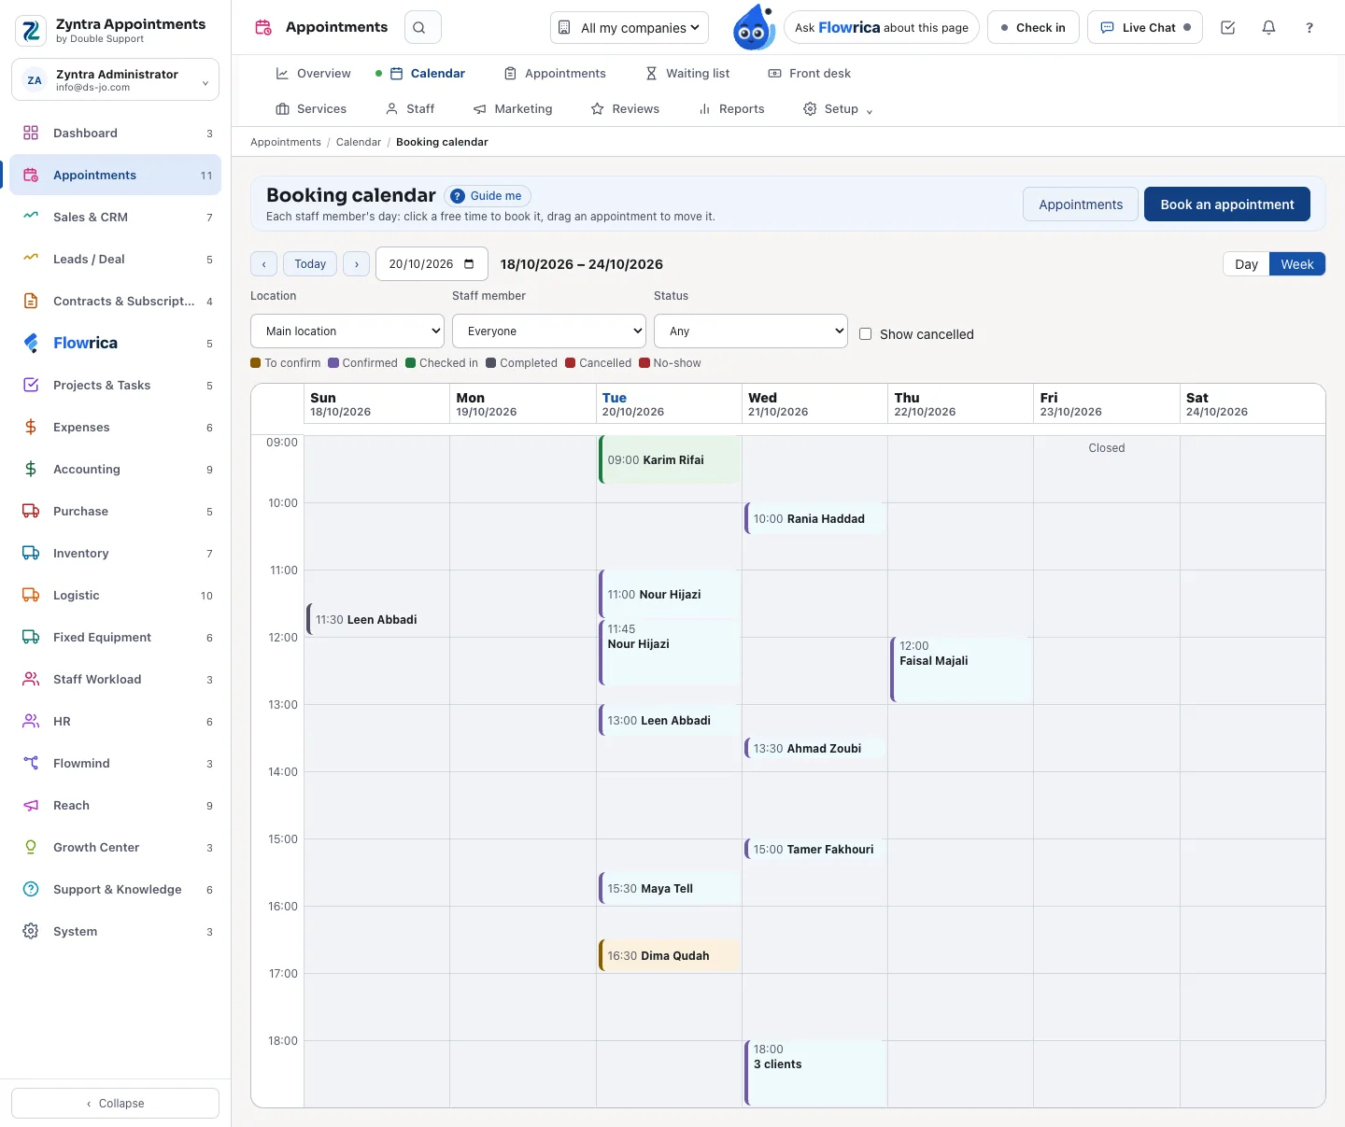Open the Logistic module

116,596
